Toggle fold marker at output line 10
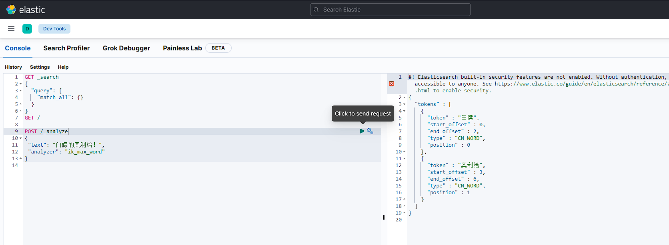The height and width of the screenshot is (245, 669). pyautogui.click(x=405, y=152)
